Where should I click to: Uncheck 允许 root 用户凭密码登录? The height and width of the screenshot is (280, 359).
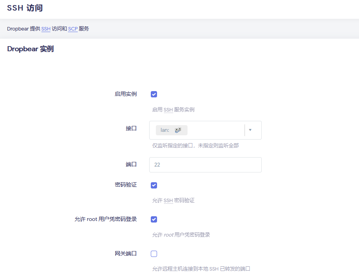click(154, 219)
